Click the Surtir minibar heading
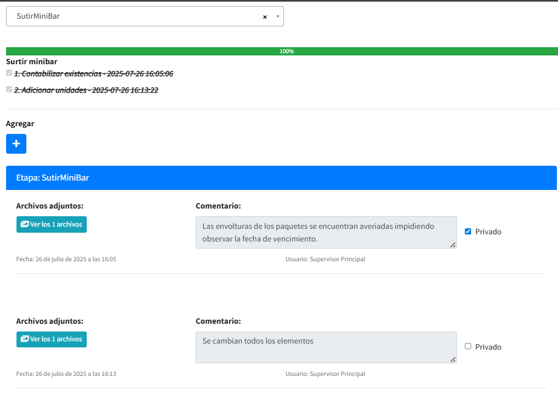The width and height of the screenshot is (558, 399). (x=31, y=62)
